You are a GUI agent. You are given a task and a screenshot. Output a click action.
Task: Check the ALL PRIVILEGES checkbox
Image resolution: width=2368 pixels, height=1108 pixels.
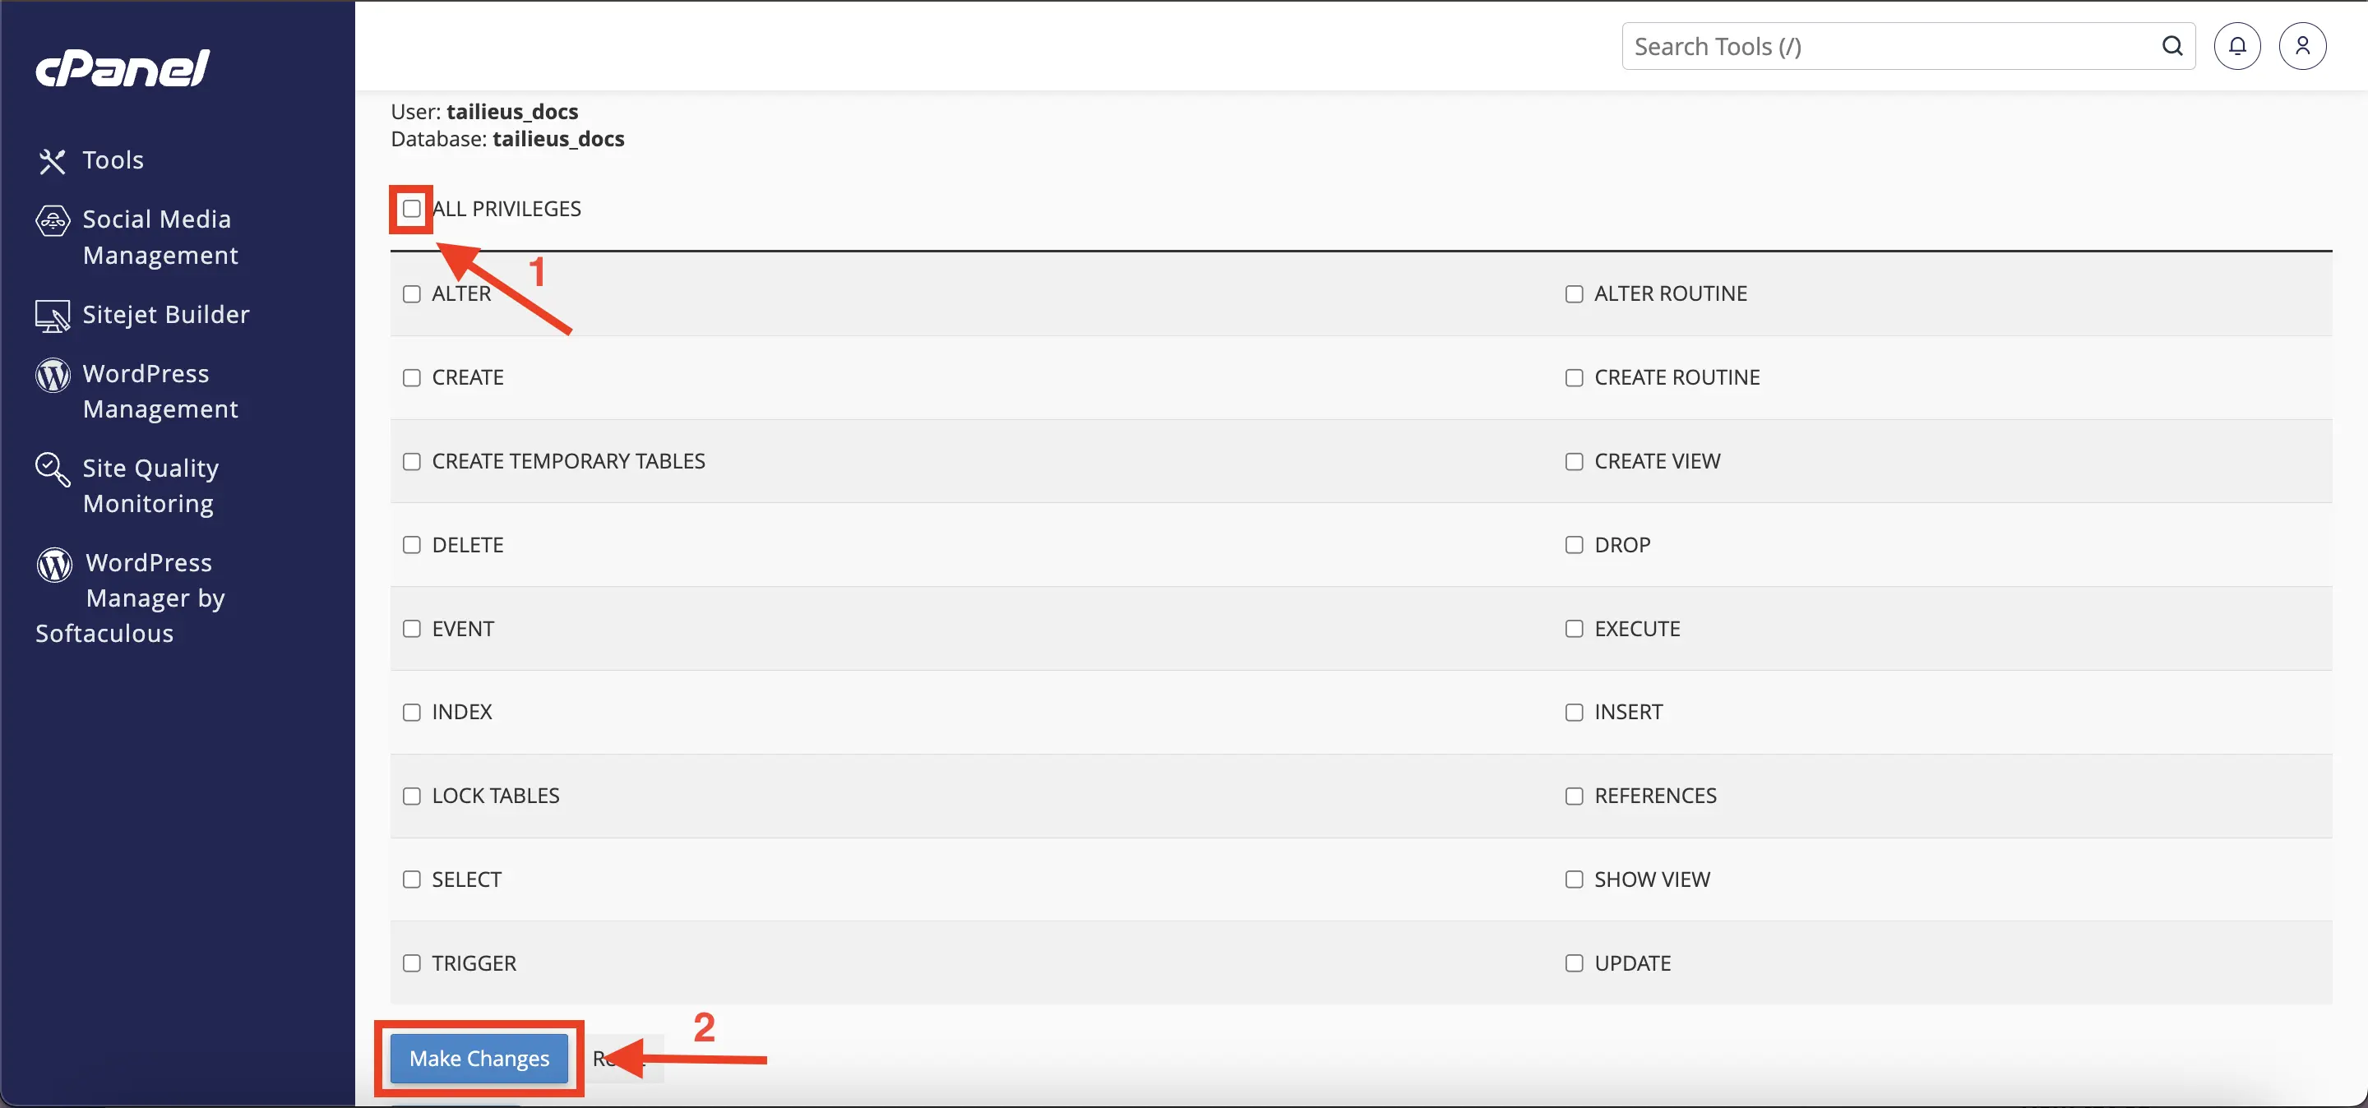point(412,210)
